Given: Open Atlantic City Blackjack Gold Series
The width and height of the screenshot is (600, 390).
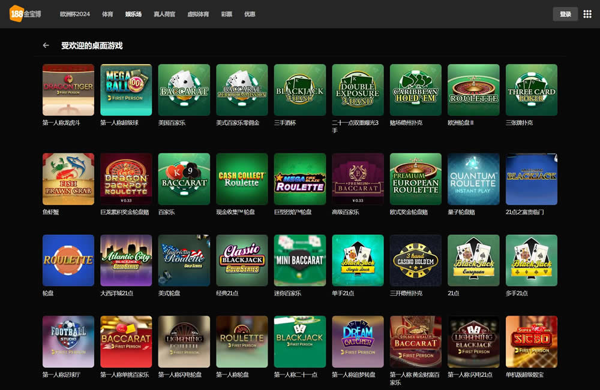Looking at the screenshot, I should click(x=126, y=261).
